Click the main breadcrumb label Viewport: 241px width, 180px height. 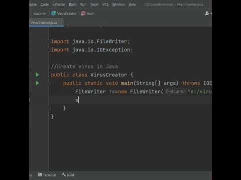tap(90, 13)
